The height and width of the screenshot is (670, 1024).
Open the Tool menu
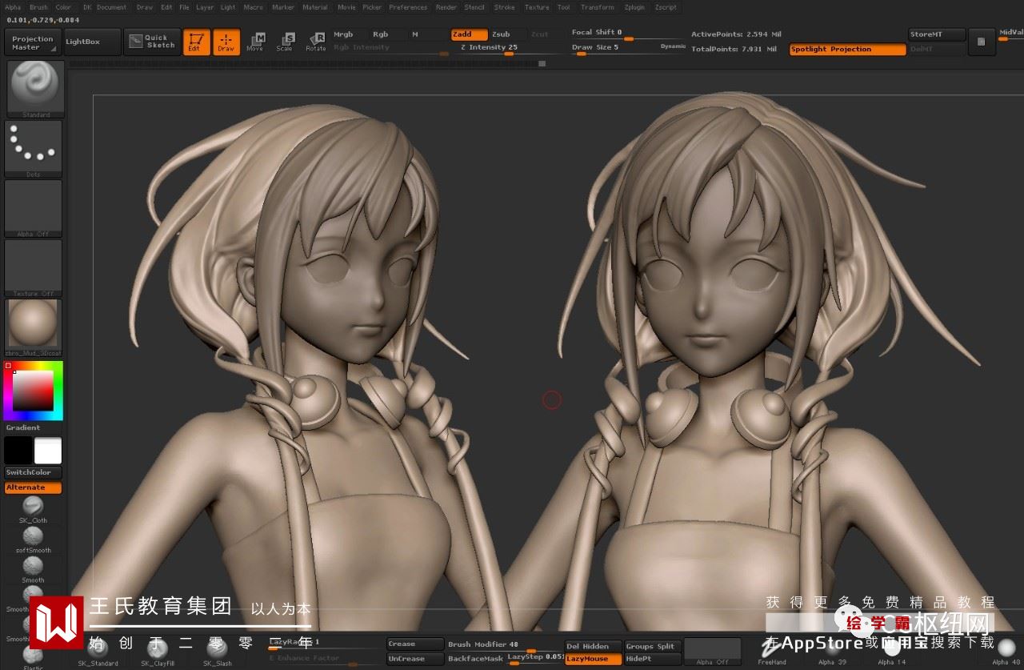pyautogui.click(x=564, y=7)
